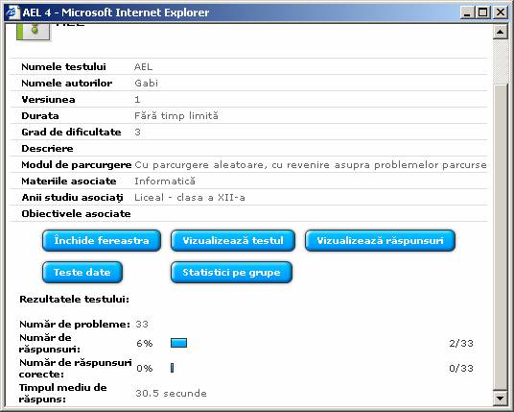Click the '0/33' correct answers count
Screen dimensions: 514x412
[461, 369]
